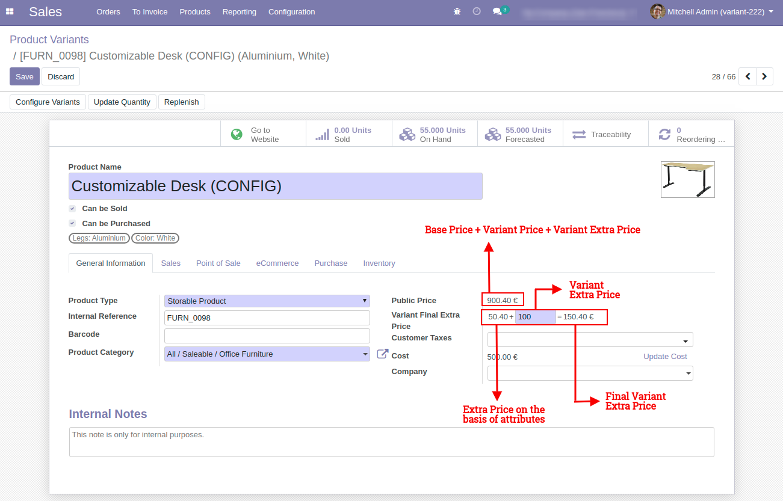
Task: Open the Units On Hand stat
Action: 407,134
